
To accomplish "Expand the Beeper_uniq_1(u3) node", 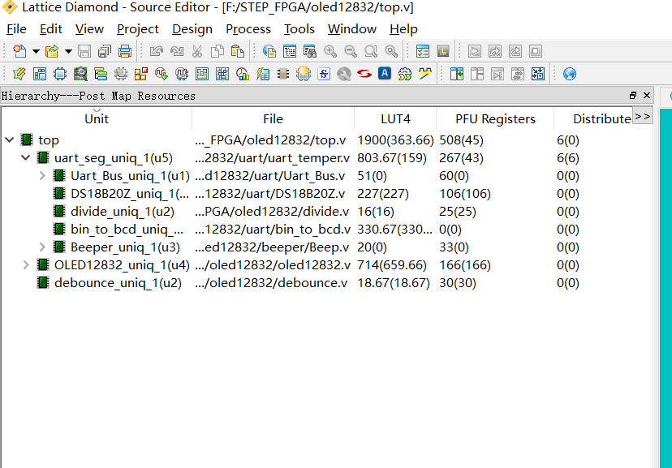I will (42, 247).
